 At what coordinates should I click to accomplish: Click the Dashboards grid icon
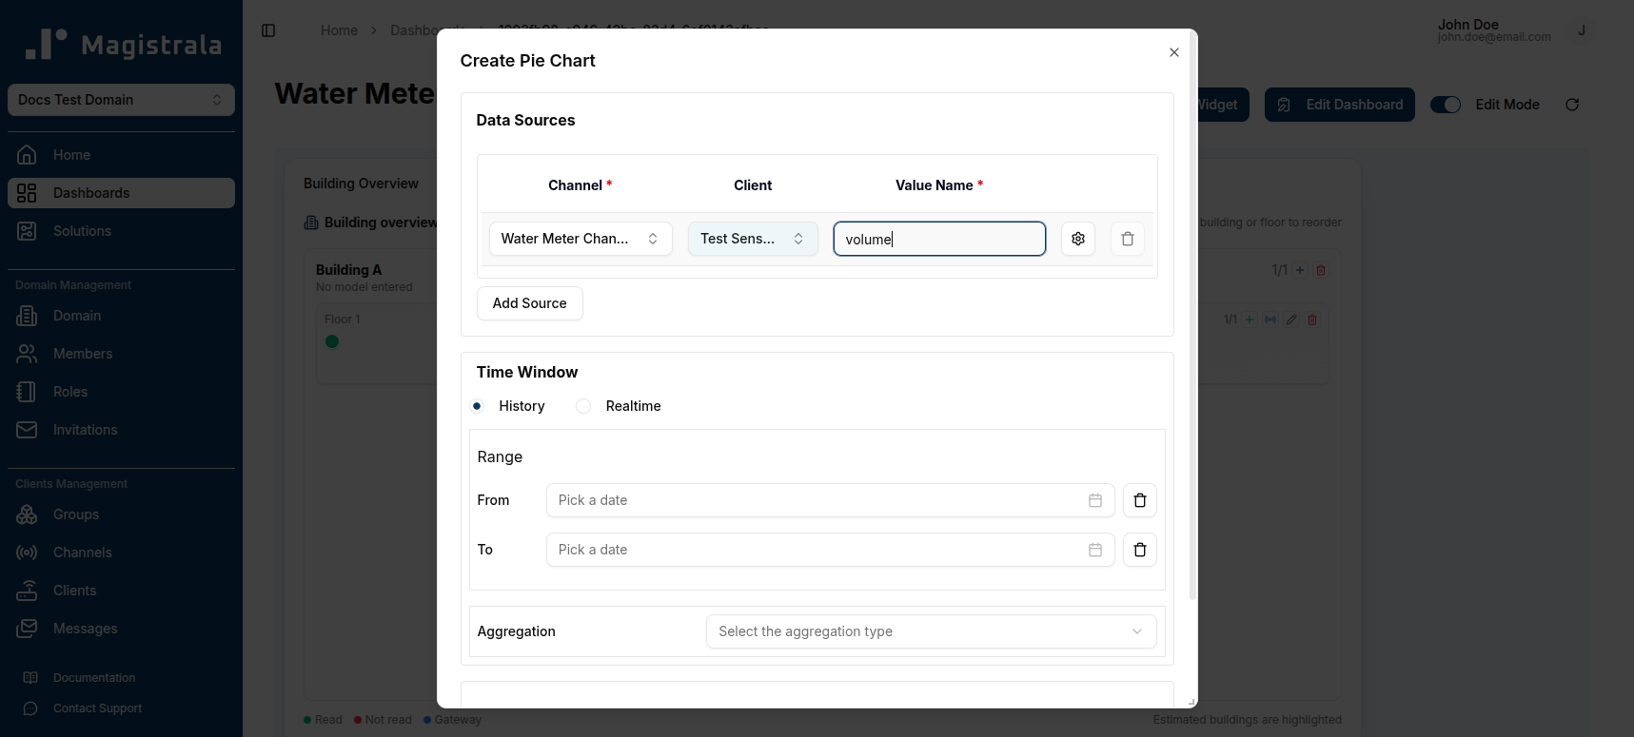pos(27,193)
